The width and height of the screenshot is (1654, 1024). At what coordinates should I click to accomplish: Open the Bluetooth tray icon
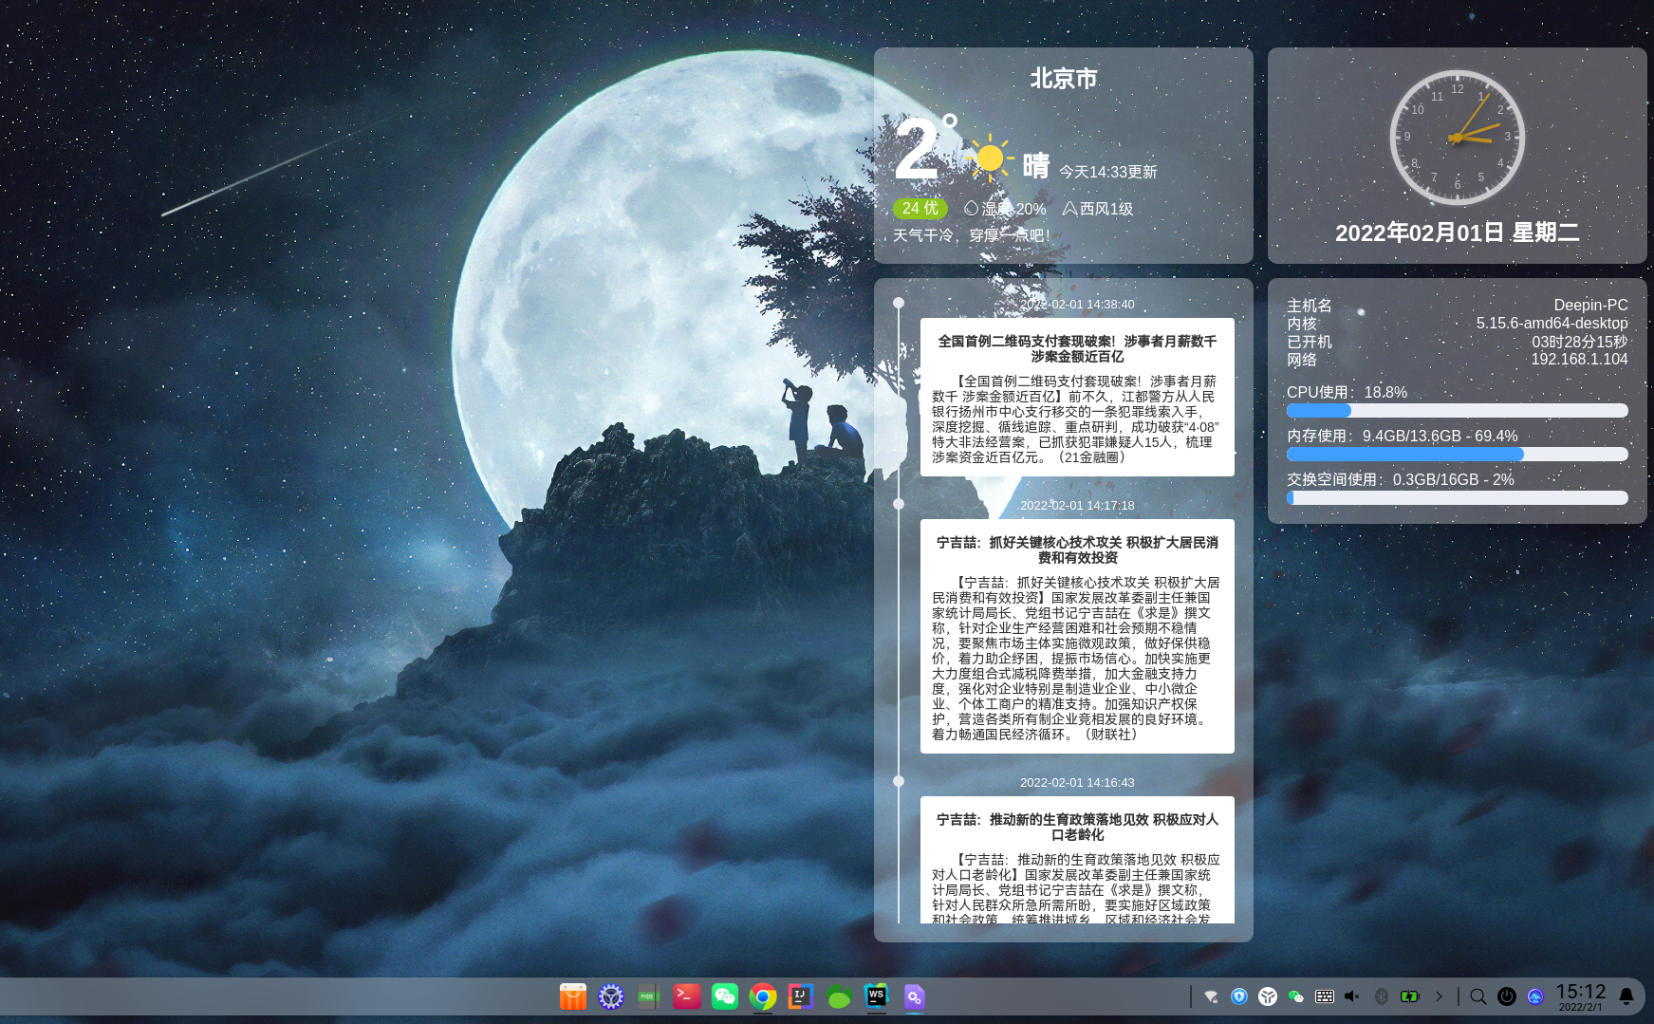click(x=1382, y=996)
